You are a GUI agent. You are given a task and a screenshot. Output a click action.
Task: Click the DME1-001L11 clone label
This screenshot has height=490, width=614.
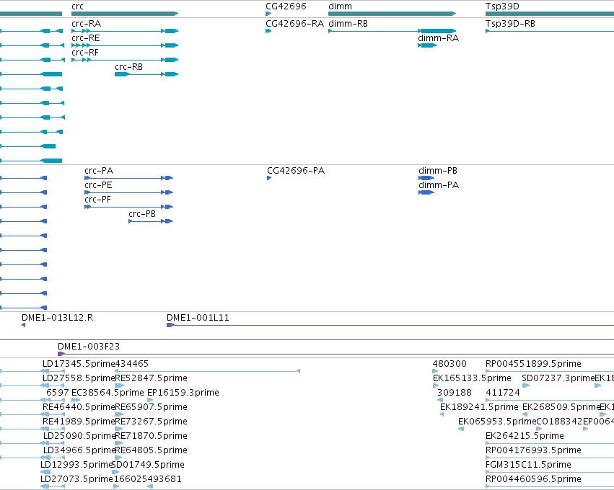[x=198, y=318]
